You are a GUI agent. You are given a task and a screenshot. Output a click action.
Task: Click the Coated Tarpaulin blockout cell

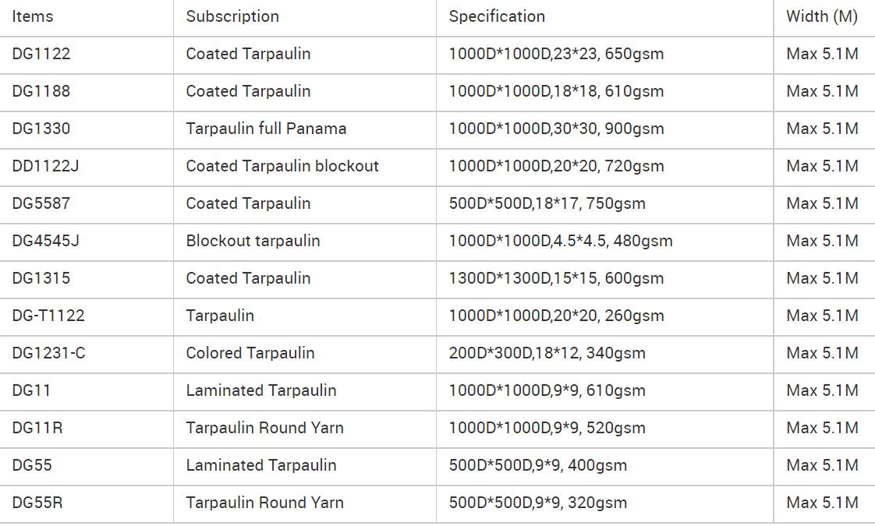pos(282,166)
